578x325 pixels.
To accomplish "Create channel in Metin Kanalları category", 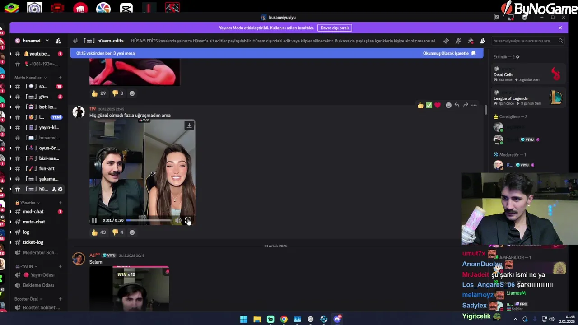I will pyautogui.click(x=60, y=78).
